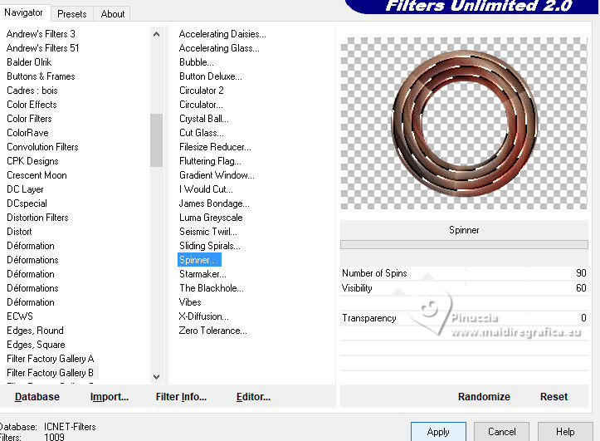600x441 pixels.
Task: Choose Seismic Twirl filter
Action: (x=208, y=232)
